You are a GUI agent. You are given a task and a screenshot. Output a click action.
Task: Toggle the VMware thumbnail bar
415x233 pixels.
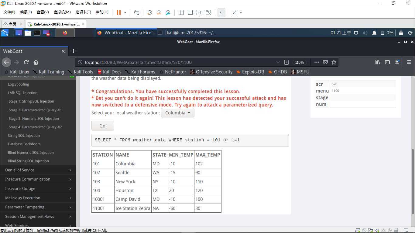[190, 12]
